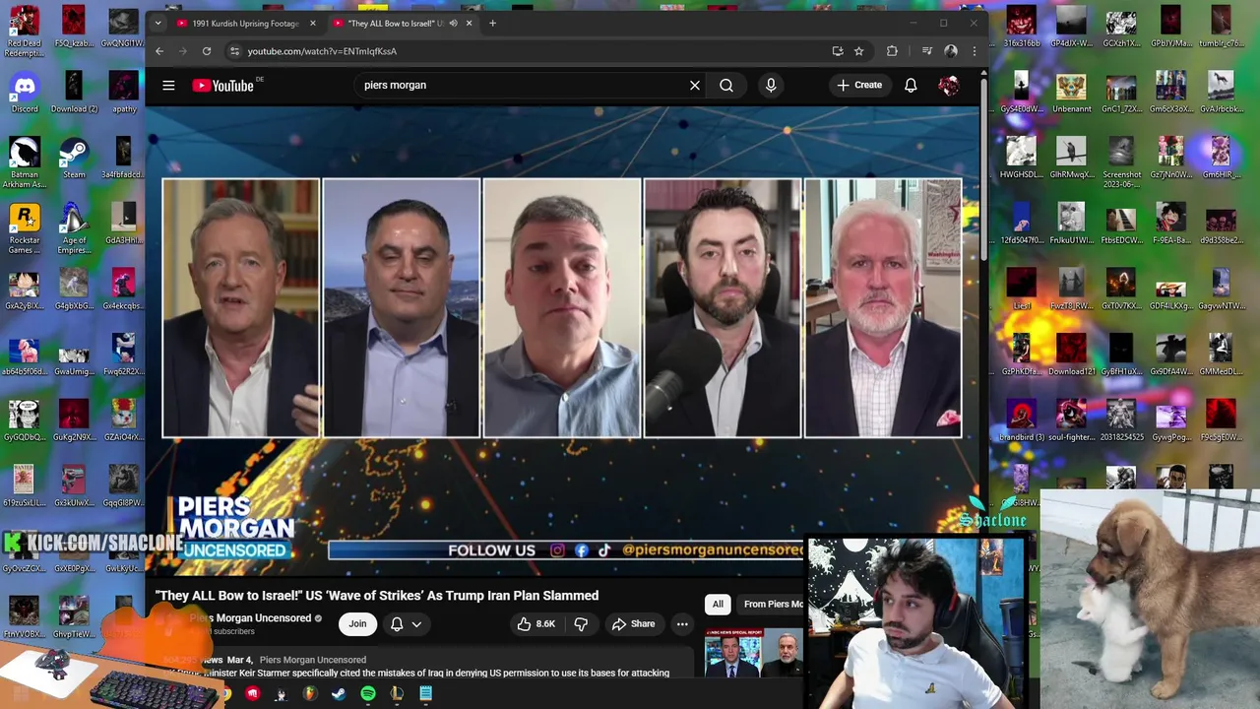This screenshot has height=709, width=1260.
Task: Click the Create button on YouTube
Action: (x=859, y=86)
